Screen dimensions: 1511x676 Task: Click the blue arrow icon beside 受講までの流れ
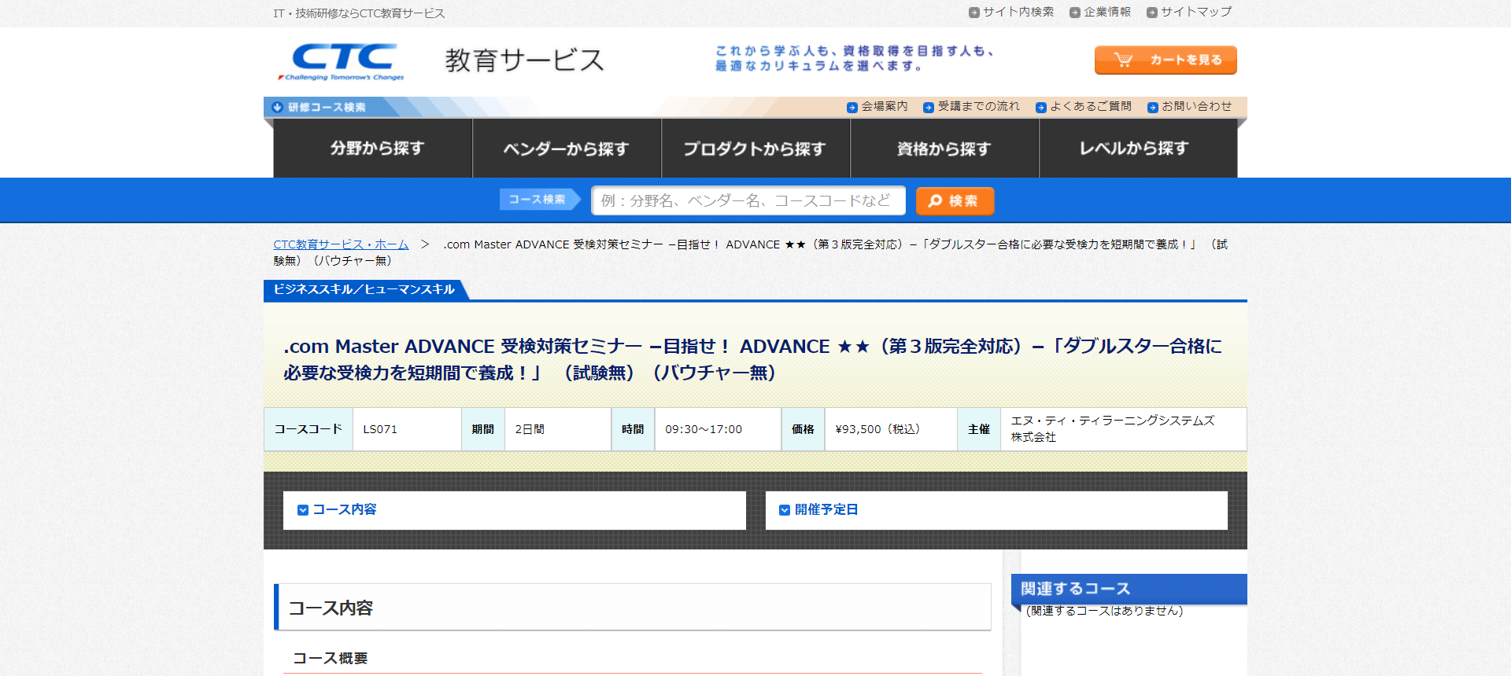tap(929, 108)
